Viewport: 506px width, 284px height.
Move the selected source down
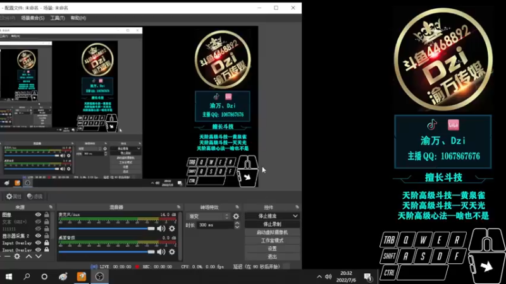pos(39,256)
